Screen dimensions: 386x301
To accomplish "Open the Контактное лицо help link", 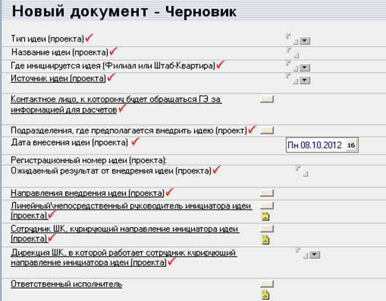I will tap(116, 105).
